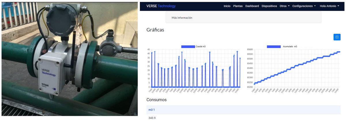Open the VERSE Technology home logo
The image size is (346, 121).
[x=161, y=6]
